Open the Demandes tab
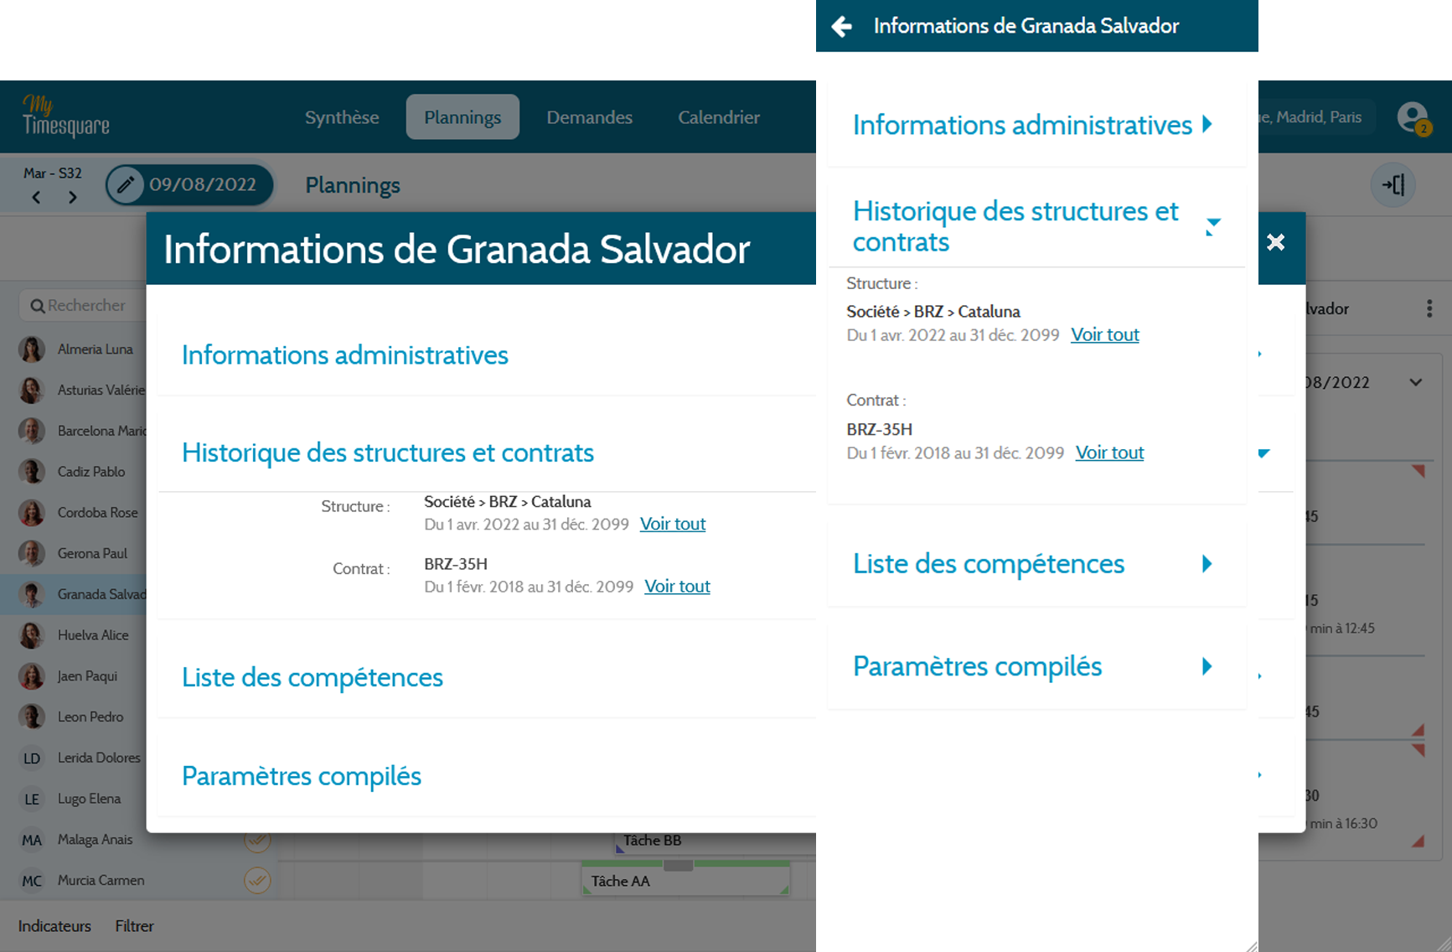 click(x=590, y=117)
